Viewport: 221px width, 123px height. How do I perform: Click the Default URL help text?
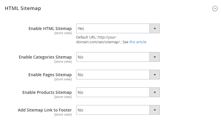[111, 40]
